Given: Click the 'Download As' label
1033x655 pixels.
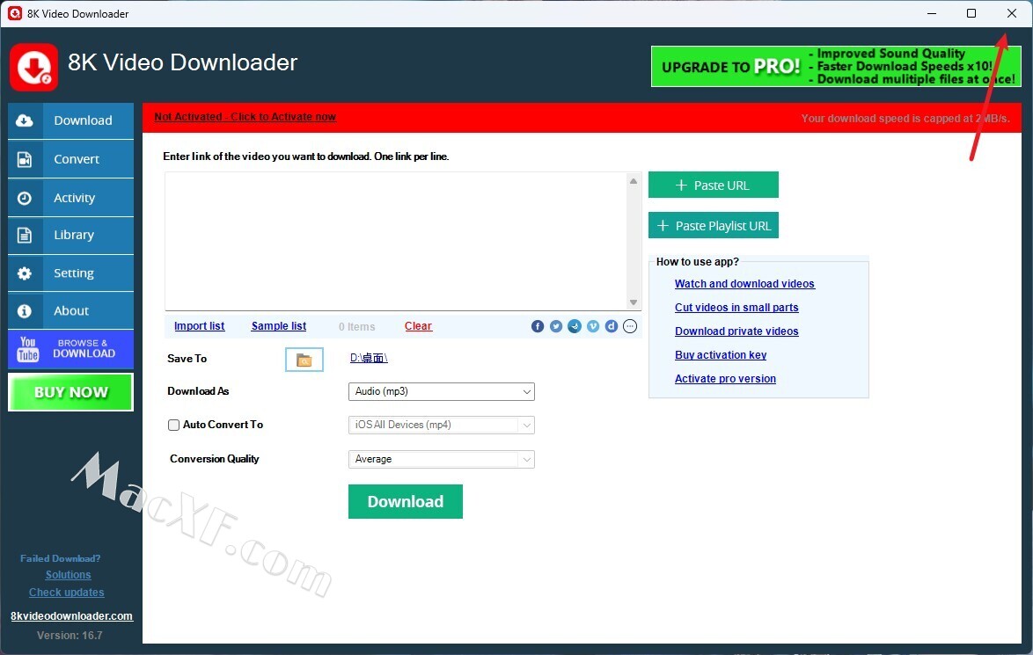Looking at the screenshot, I should pos(198,391).
